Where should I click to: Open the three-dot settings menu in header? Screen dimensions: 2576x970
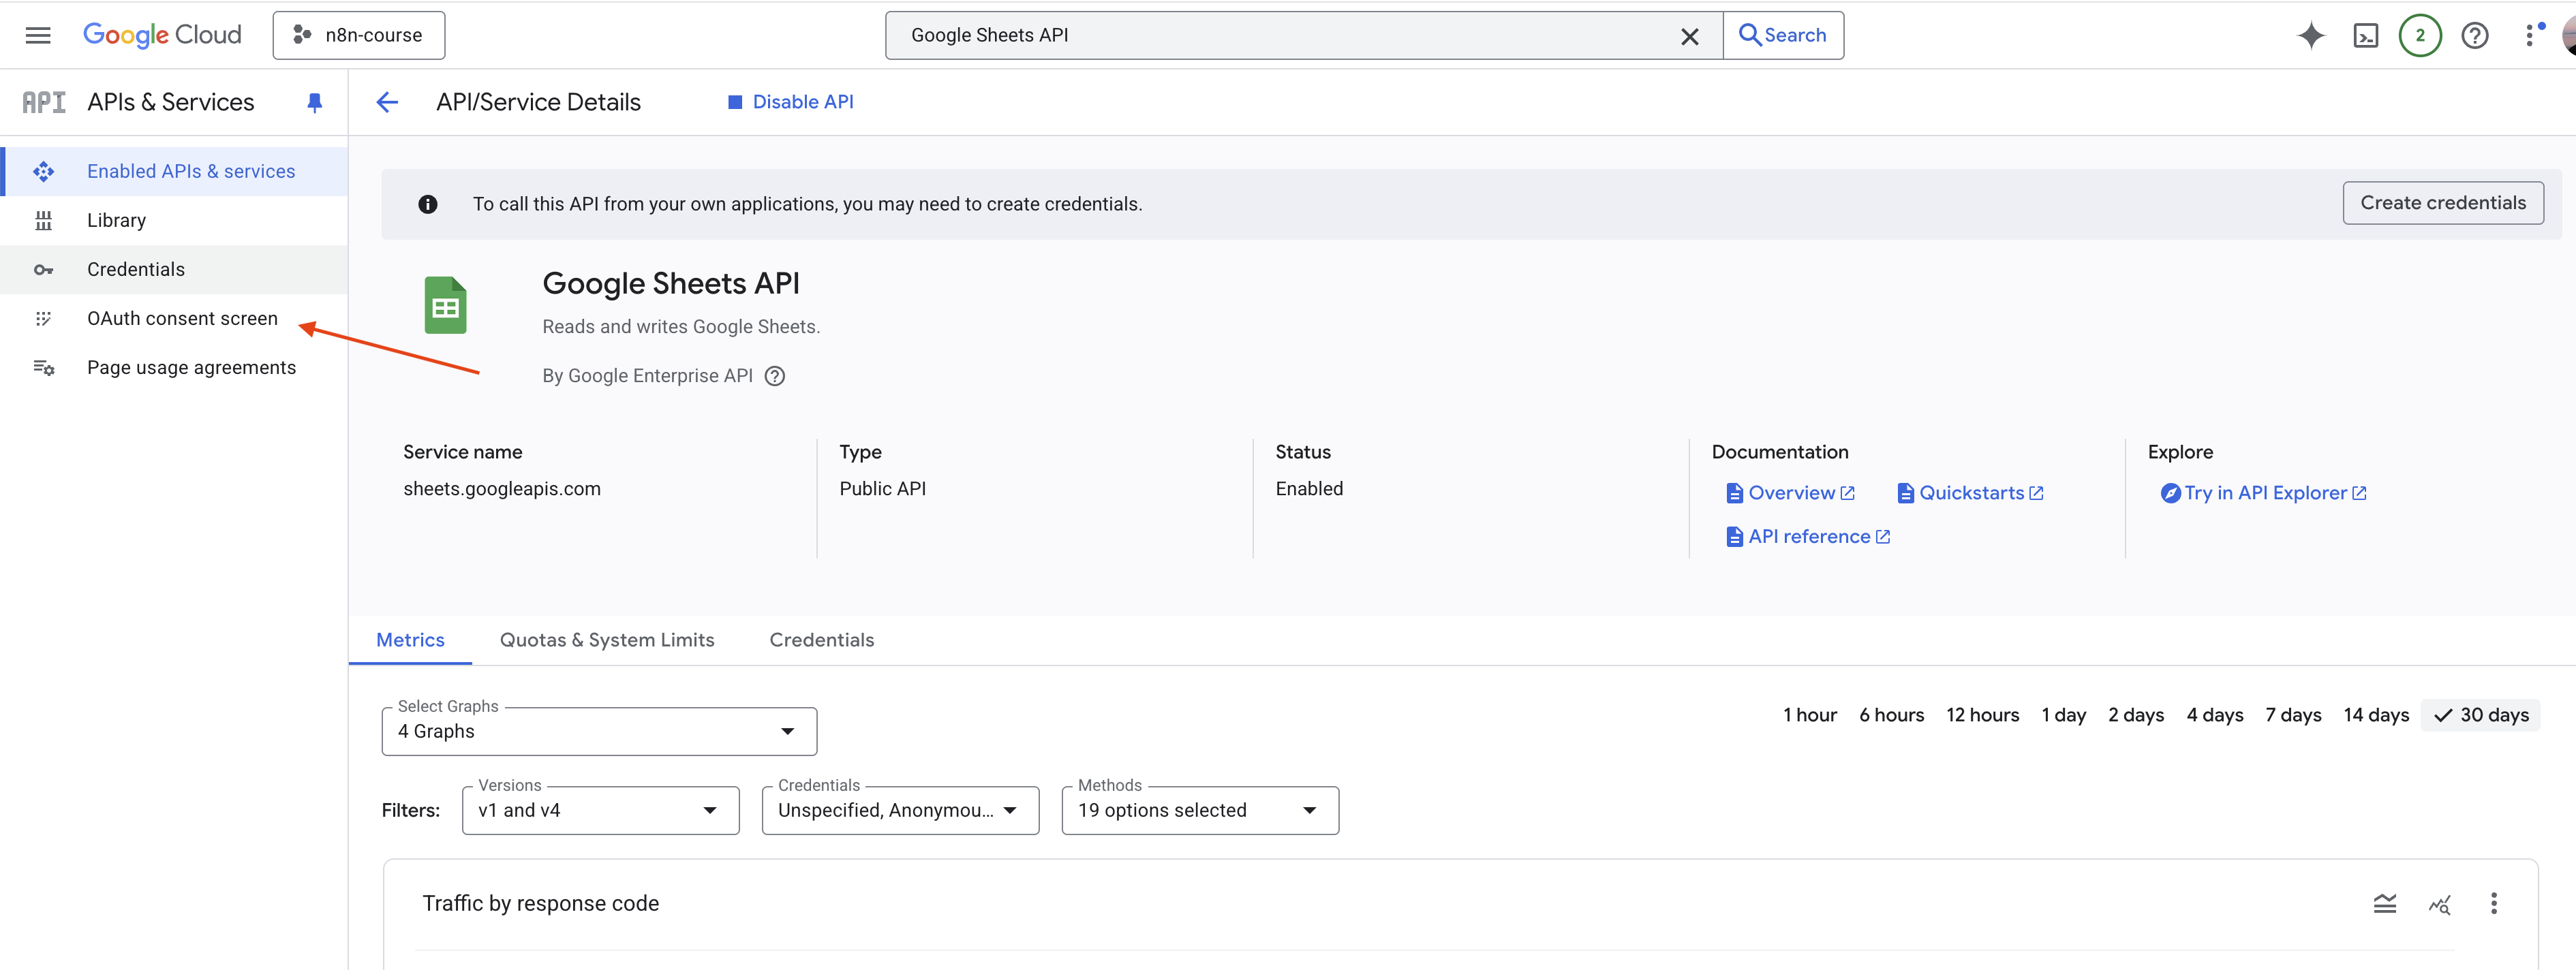(x=2530, y=36)
